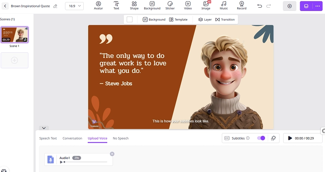
Task: Click the undo arrow
Action: (x=260, y=6)
